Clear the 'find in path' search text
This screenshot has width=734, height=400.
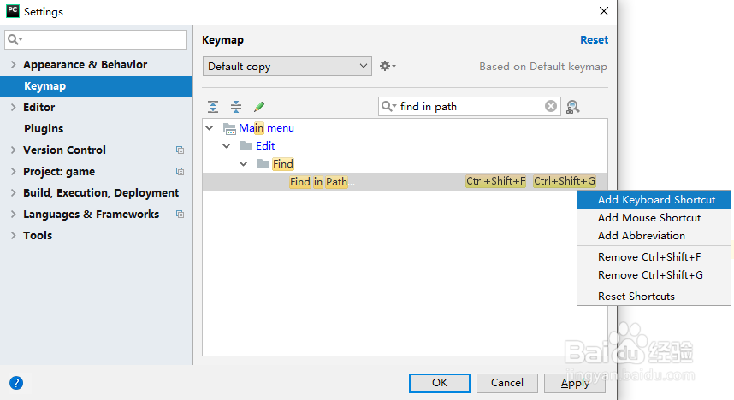point(551,106)
